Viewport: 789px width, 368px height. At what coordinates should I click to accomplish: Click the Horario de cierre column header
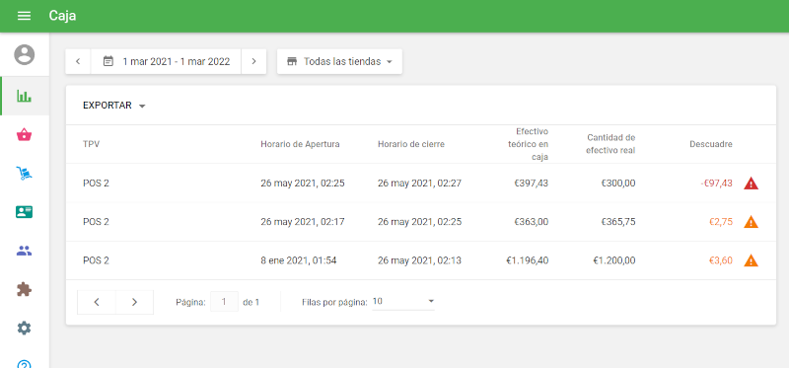click(x=411, y=144)
